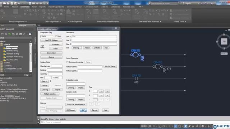The image size is (230, 129).
Task: Click the CR470 contact symbol labeled 470
Action: 137,79
